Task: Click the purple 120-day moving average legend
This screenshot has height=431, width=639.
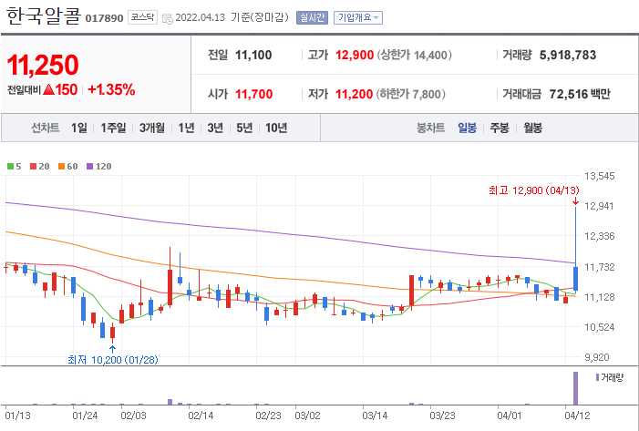Action: click(98, 166)
